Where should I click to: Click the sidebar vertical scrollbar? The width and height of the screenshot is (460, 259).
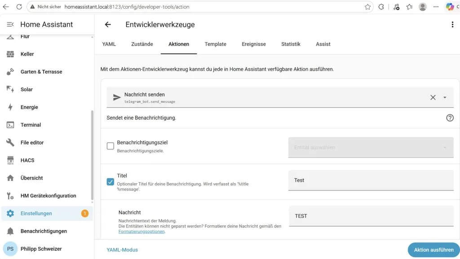[x=92, y=155]
